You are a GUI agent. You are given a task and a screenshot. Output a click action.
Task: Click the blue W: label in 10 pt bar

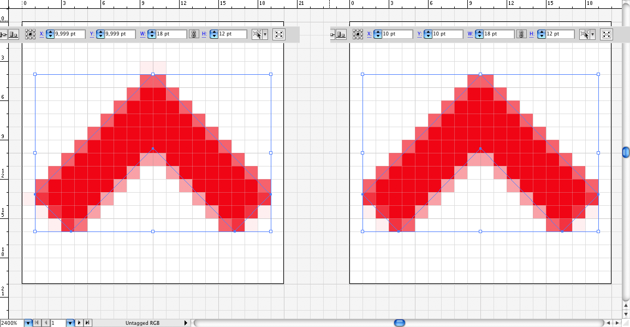point(470,34)
